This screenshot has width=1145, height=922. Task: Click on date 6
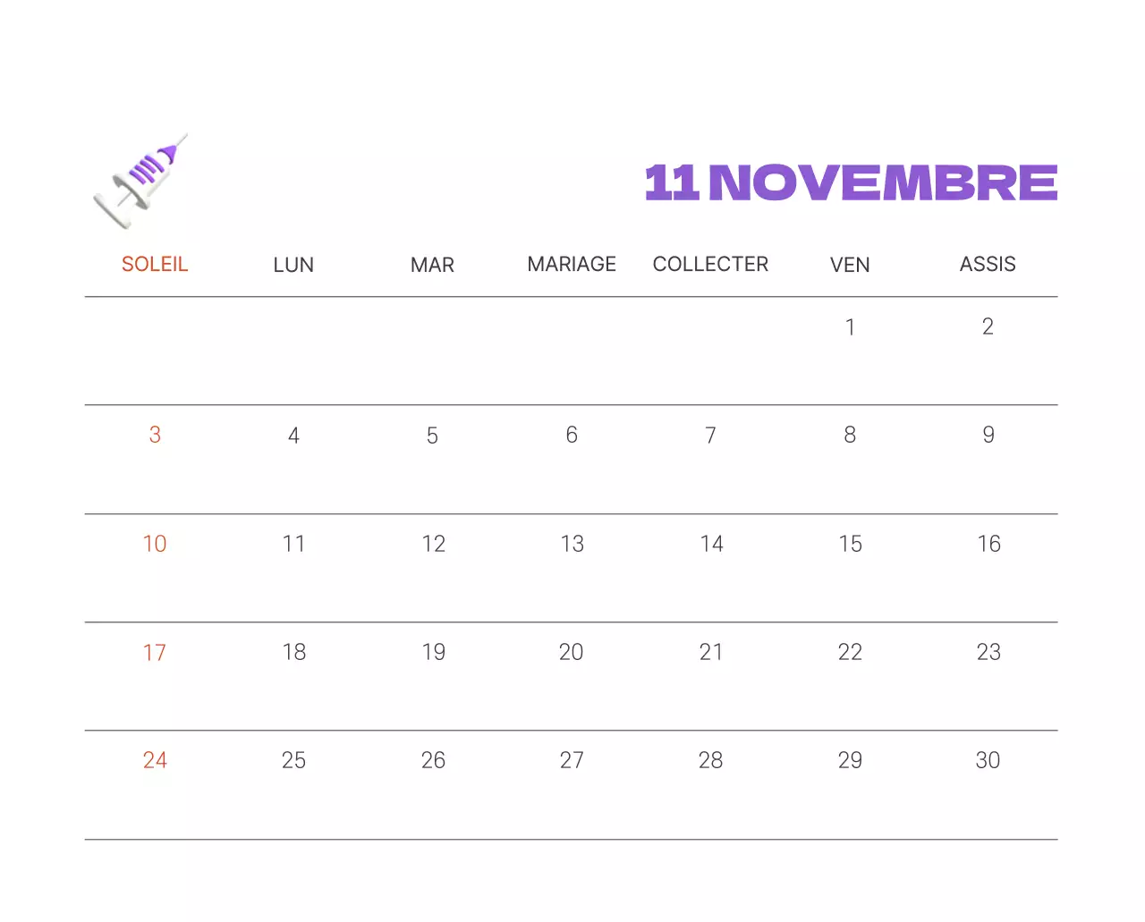tap(572, 436)
